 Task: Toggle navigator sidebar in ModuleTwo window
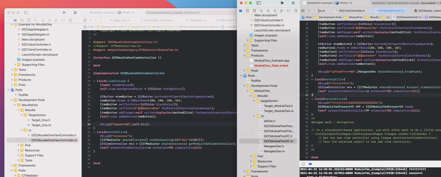[259, 3]
